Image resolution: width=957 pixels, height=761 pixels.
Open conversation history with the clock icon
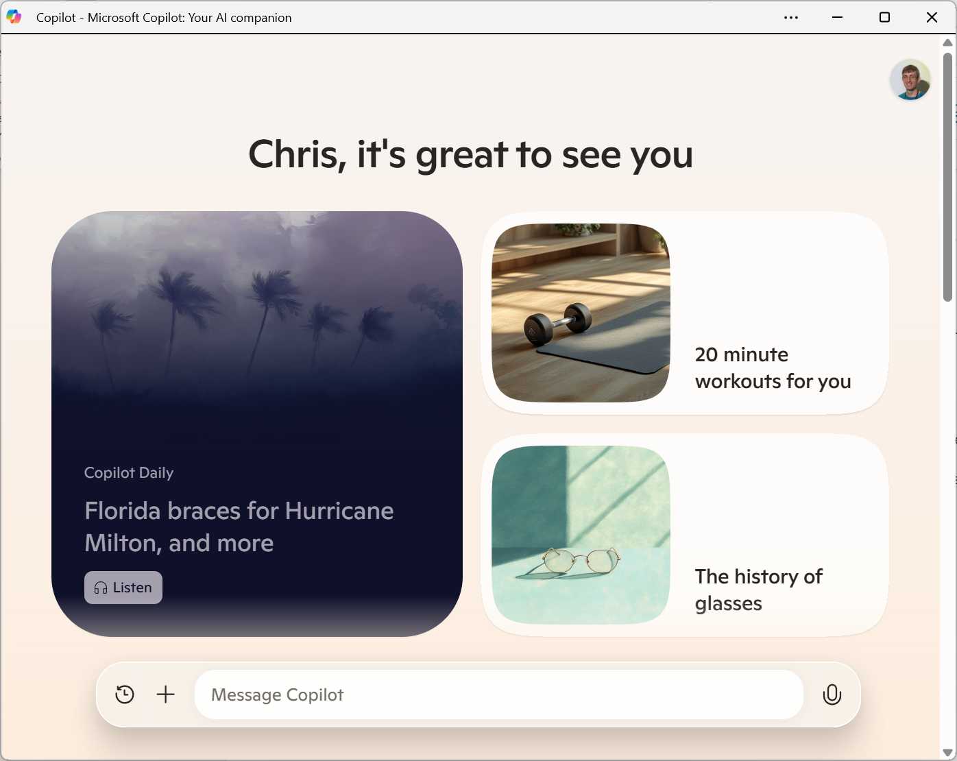pos(124,694)
